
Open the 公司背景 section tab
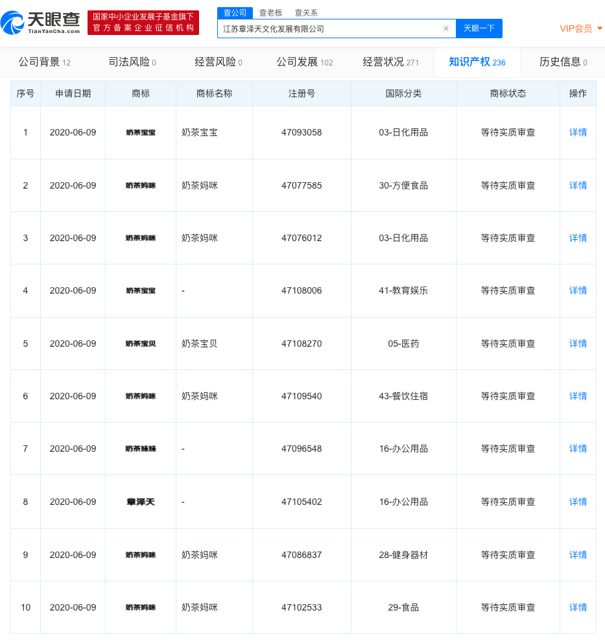44,62
